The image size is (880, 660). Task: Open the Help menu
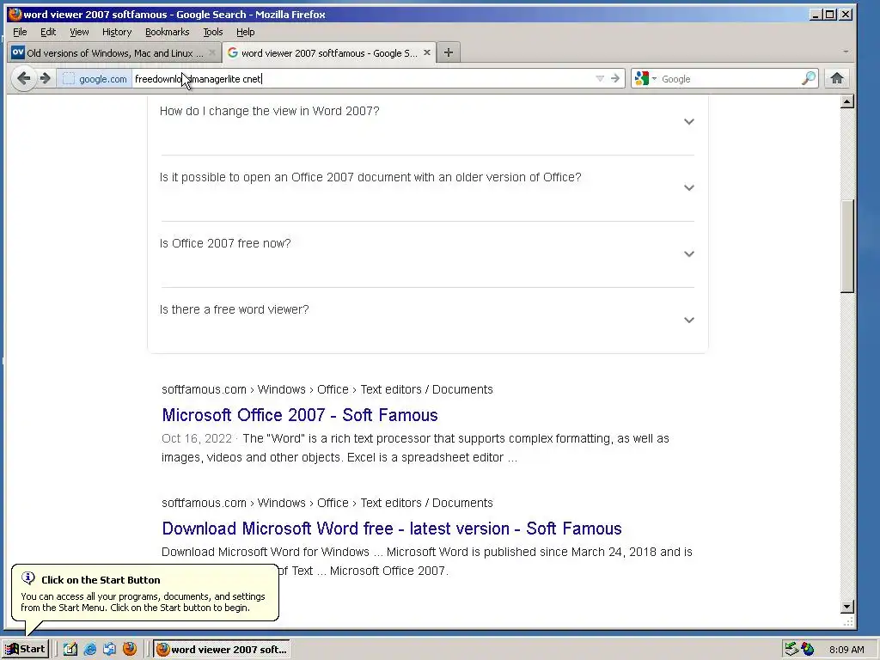(245, 32)
